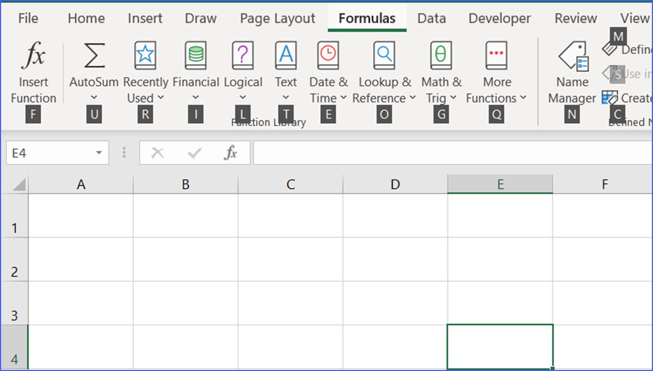
Task: Click the Math & Trig icon
Action: 441,55
